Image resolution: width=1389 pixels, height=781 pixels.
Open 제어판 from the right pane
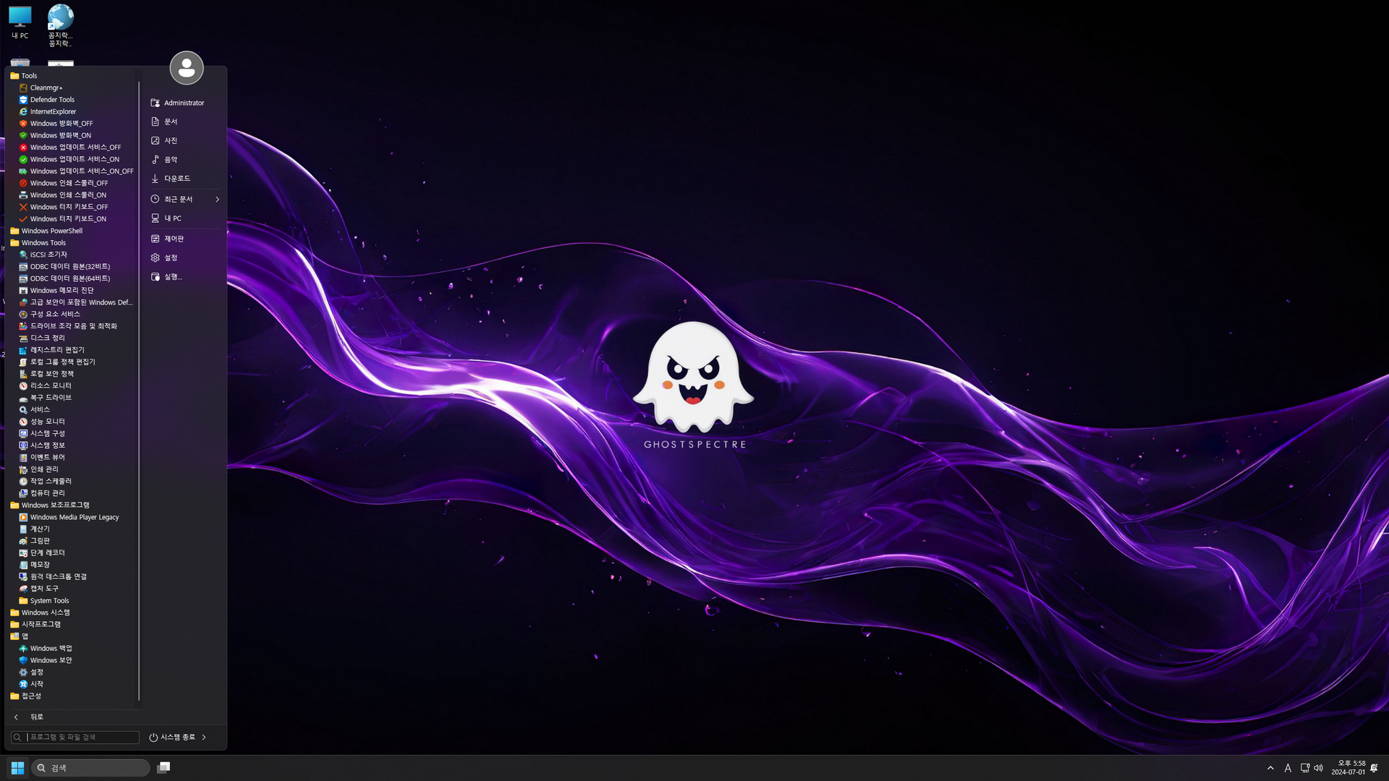(x=174, y=239)
